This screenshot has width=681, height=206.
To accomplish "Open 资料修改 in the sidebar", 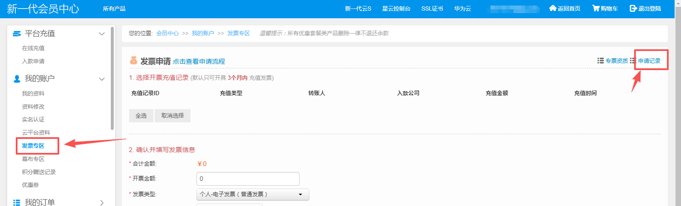I will coord(33,107).
